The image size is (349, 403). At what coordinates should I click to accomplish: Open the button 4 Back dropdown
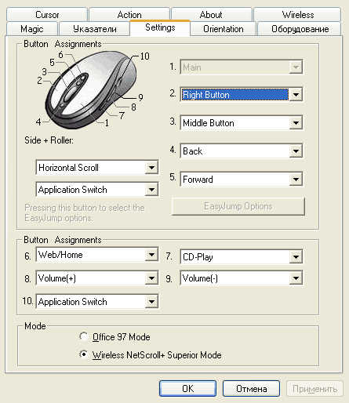[242, 151]
